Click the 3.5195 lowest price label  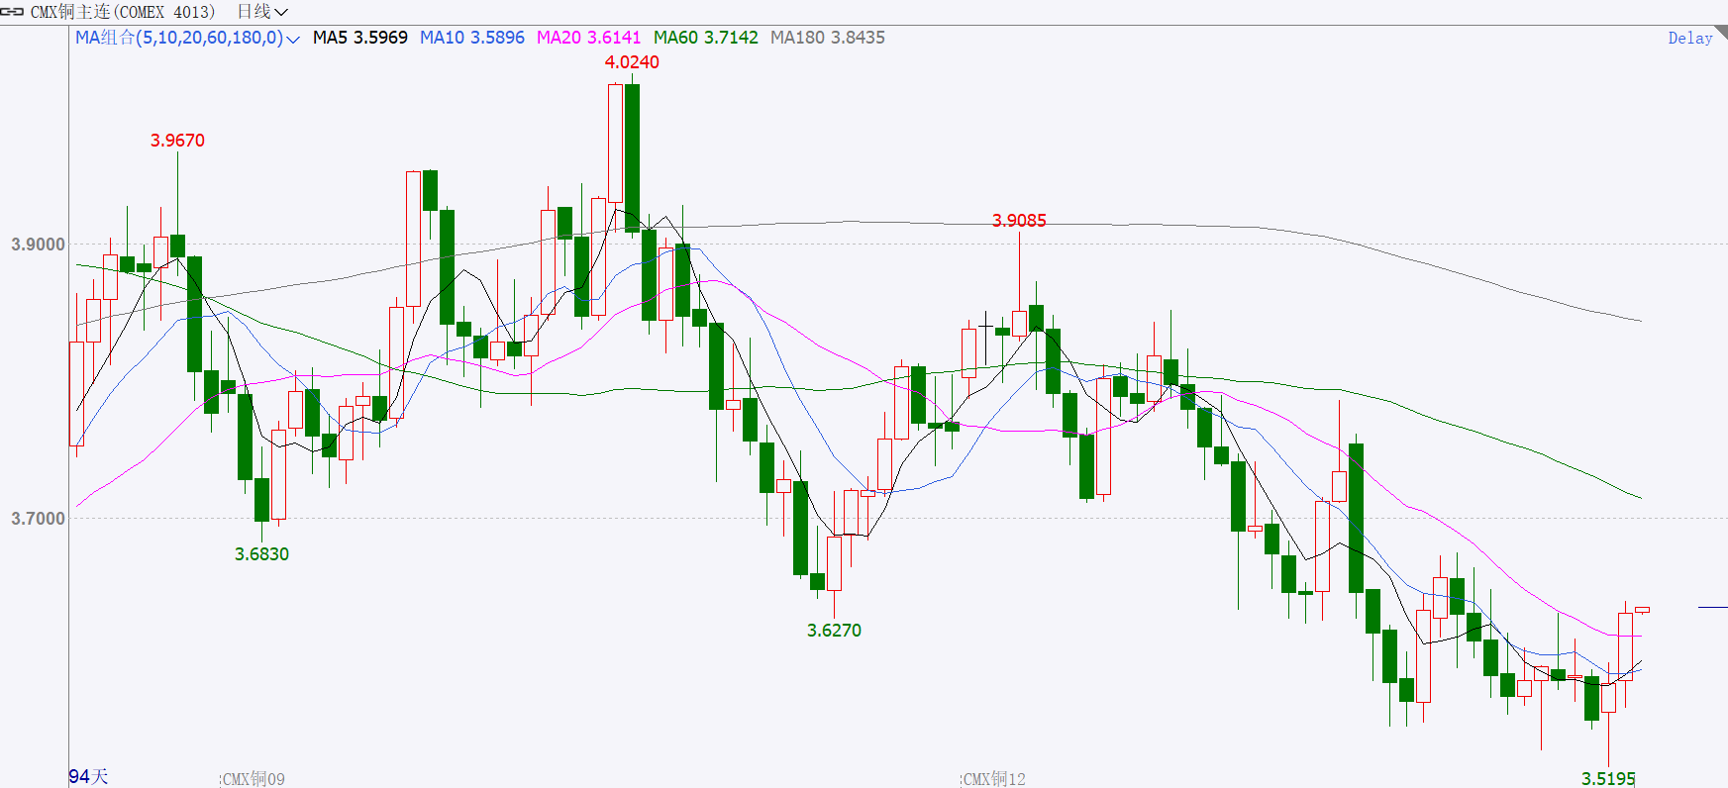1608,779
